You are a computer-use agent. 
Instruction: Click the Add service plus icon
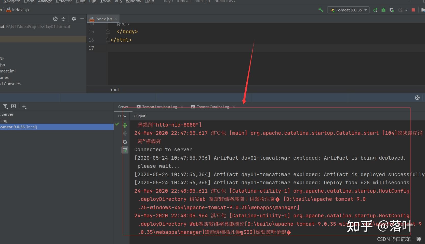tap(24, 106)
